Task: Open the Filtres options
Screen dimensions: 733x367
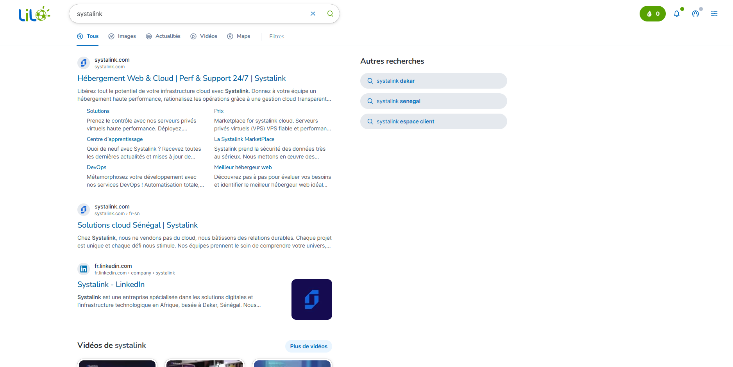Action: (277, 36)
